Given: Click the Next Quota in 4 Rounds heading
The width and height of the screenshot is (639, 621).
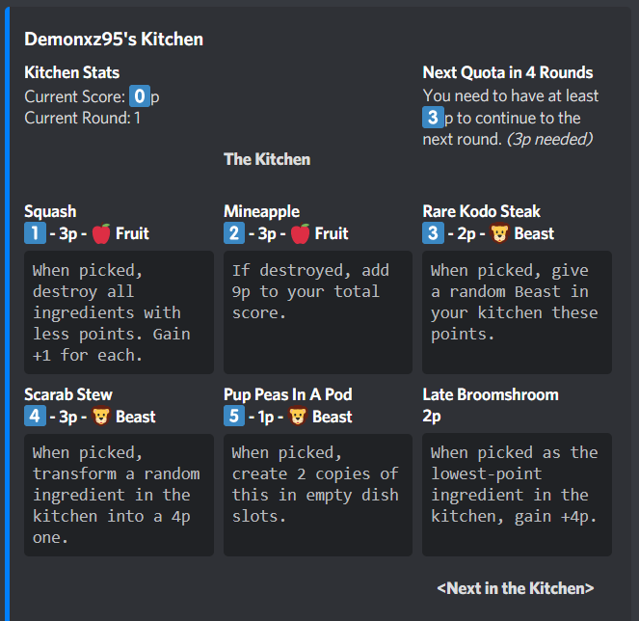Looking at the screenshot, I should tap(507, 72).
